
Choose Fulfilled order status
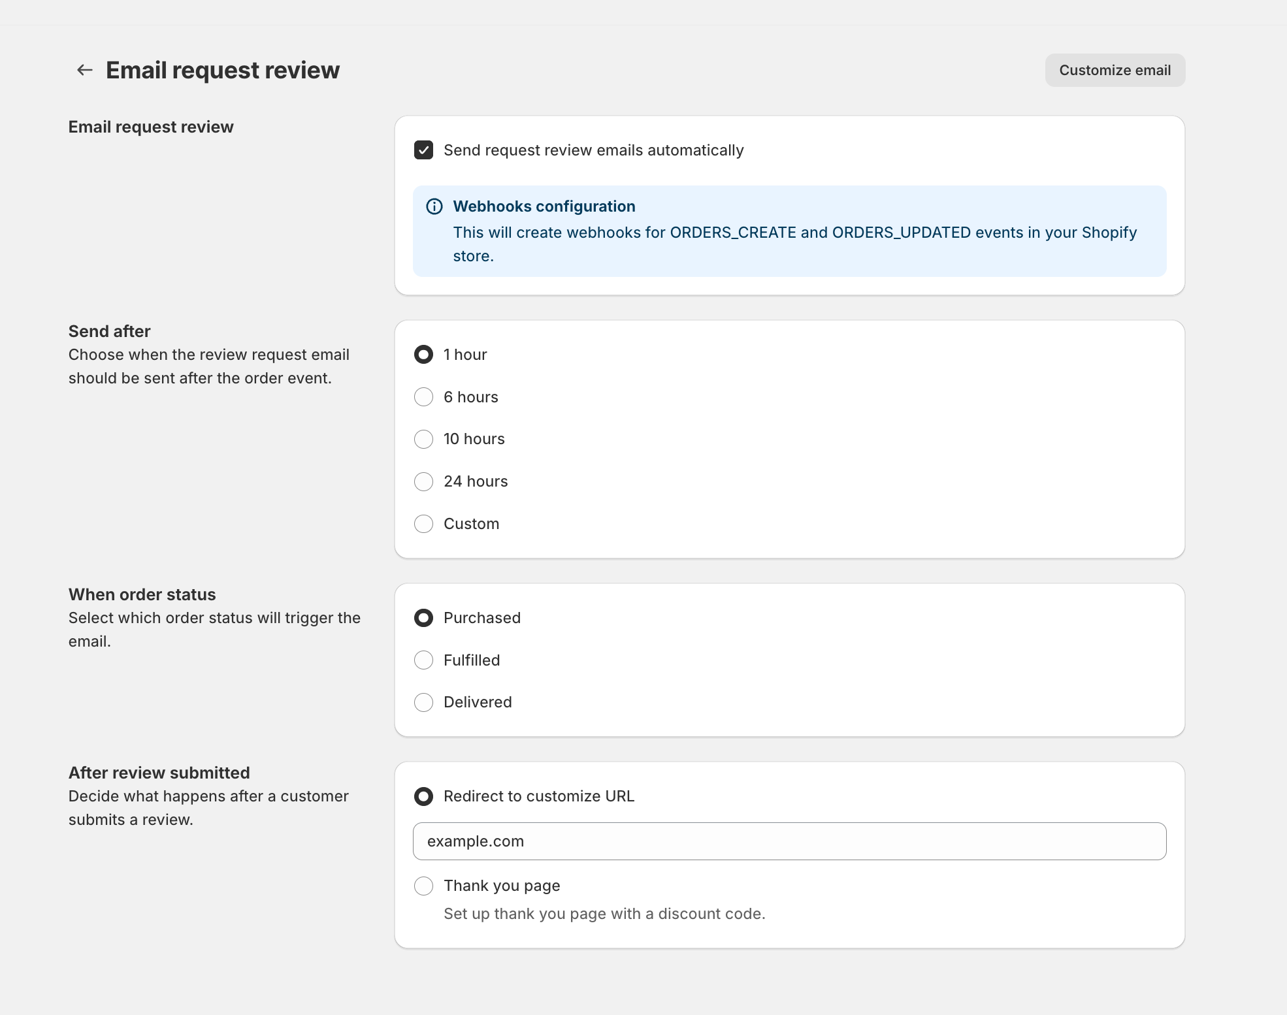coord(424,660)
